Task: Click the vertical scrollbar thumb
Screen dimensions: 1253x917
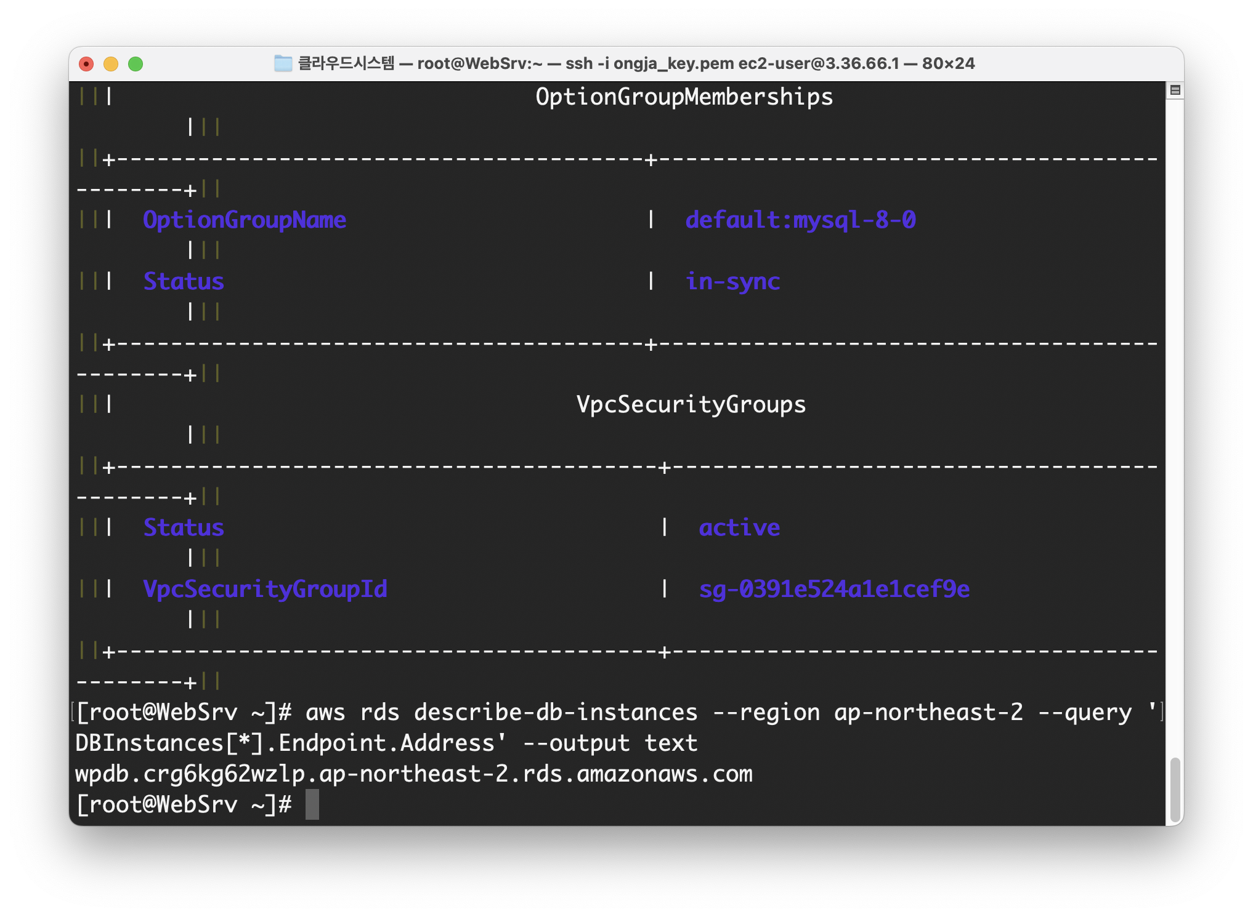Action: 1175,789
